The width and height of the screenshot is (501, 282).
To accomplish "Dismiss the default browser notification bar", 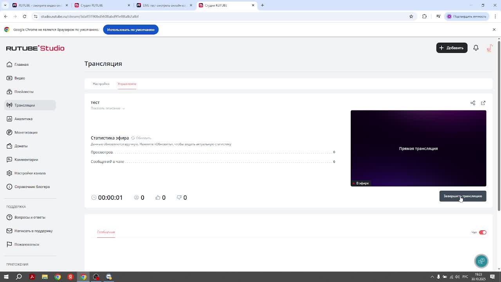I will (494, 30).
